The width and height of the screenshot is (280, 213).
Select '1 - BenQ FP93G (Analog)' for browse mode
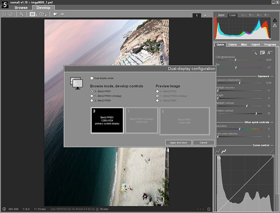[92, 96]
